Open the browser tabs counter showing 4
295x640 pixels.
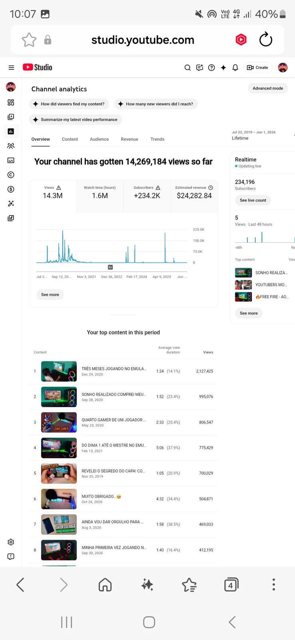coord(231,585)
